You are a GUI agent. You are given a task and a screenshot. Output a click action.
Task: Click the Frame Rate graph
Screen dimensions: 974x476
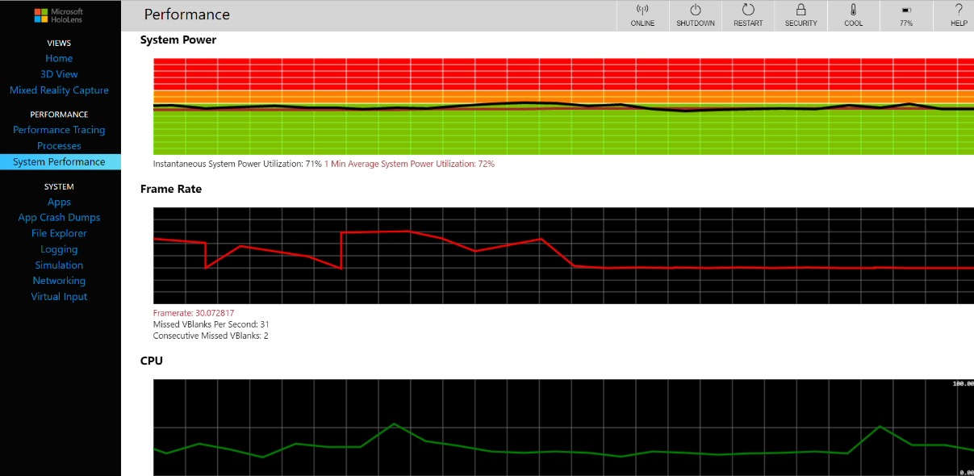[x=563, y=256]
